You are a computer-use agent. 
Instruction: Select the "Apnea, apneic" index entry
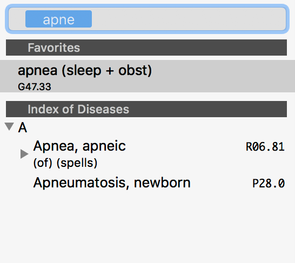[x=79, y=146]
